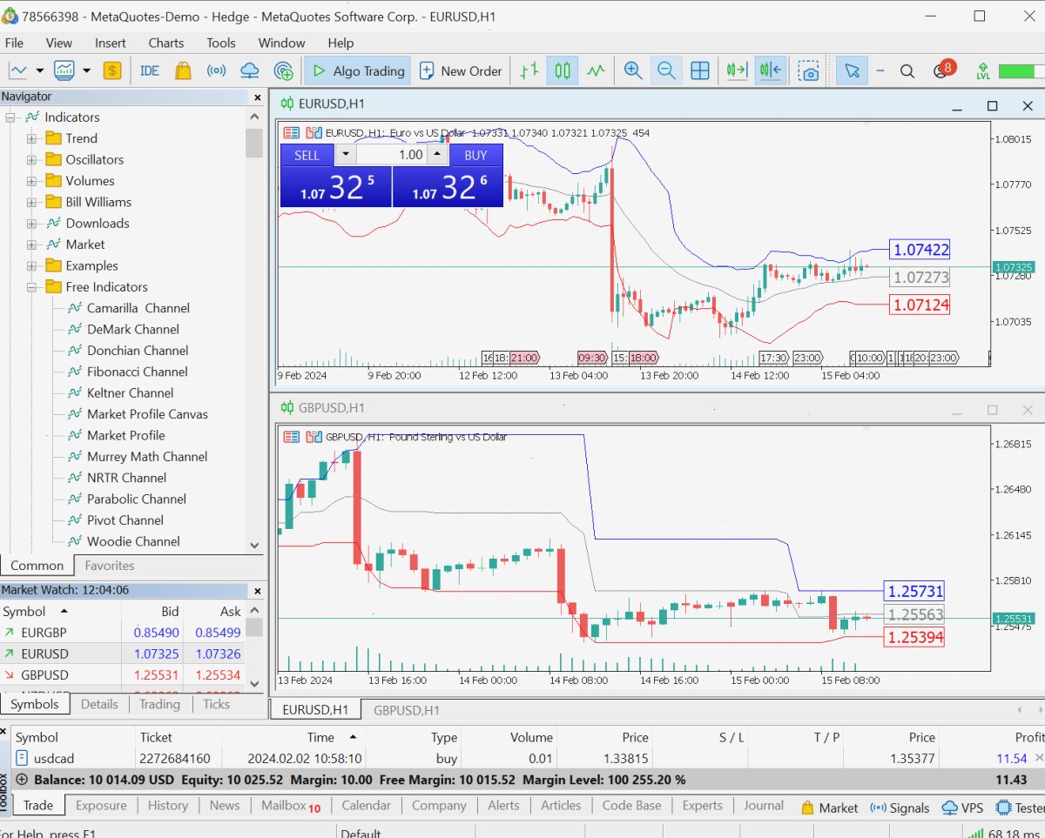This screenshot has width=1045, height=838.
Task: Click the SELL button on EURUSD chart
Action: pos(307,155)
